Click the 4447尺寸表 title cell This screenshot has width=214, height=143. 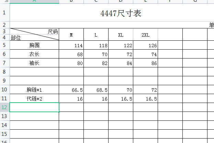click(120, 13)
